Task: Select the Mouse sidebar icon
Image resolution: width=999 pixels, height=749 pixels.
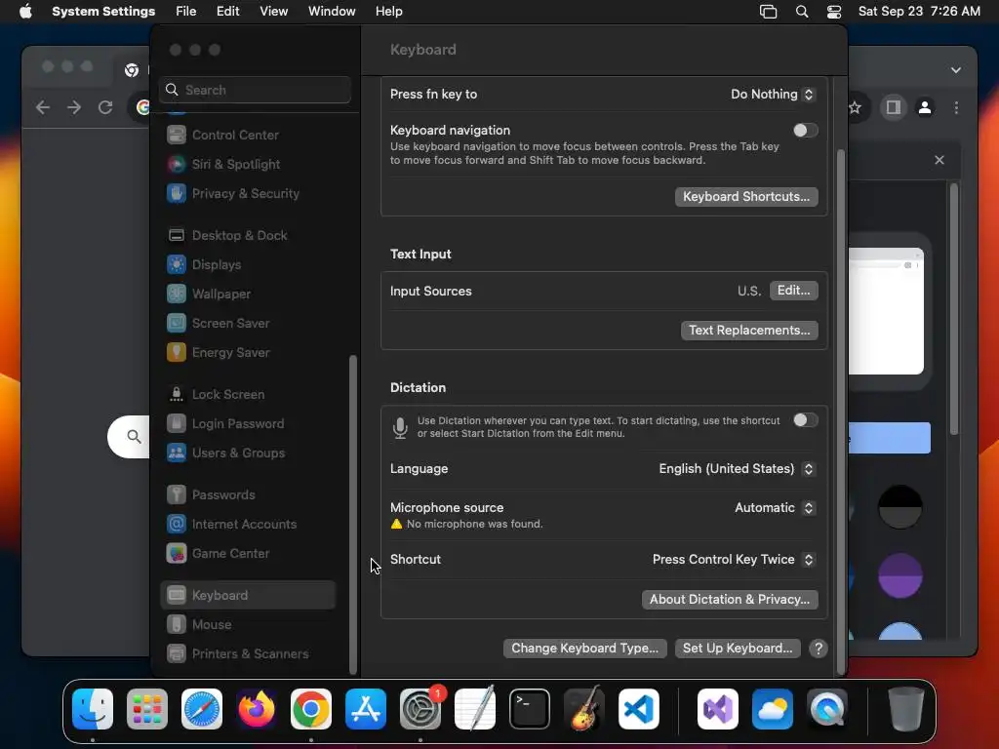Action: point(177,625)
